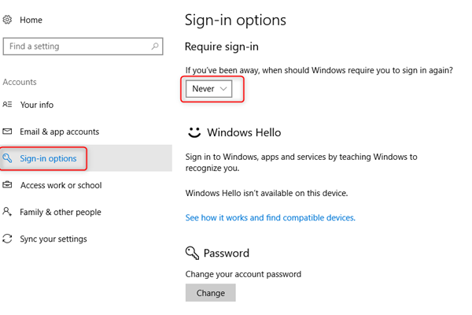Screen dimensions: 472x315
Task: Select Access work or school
Action: pyautogui.click(x=61, y=185)
